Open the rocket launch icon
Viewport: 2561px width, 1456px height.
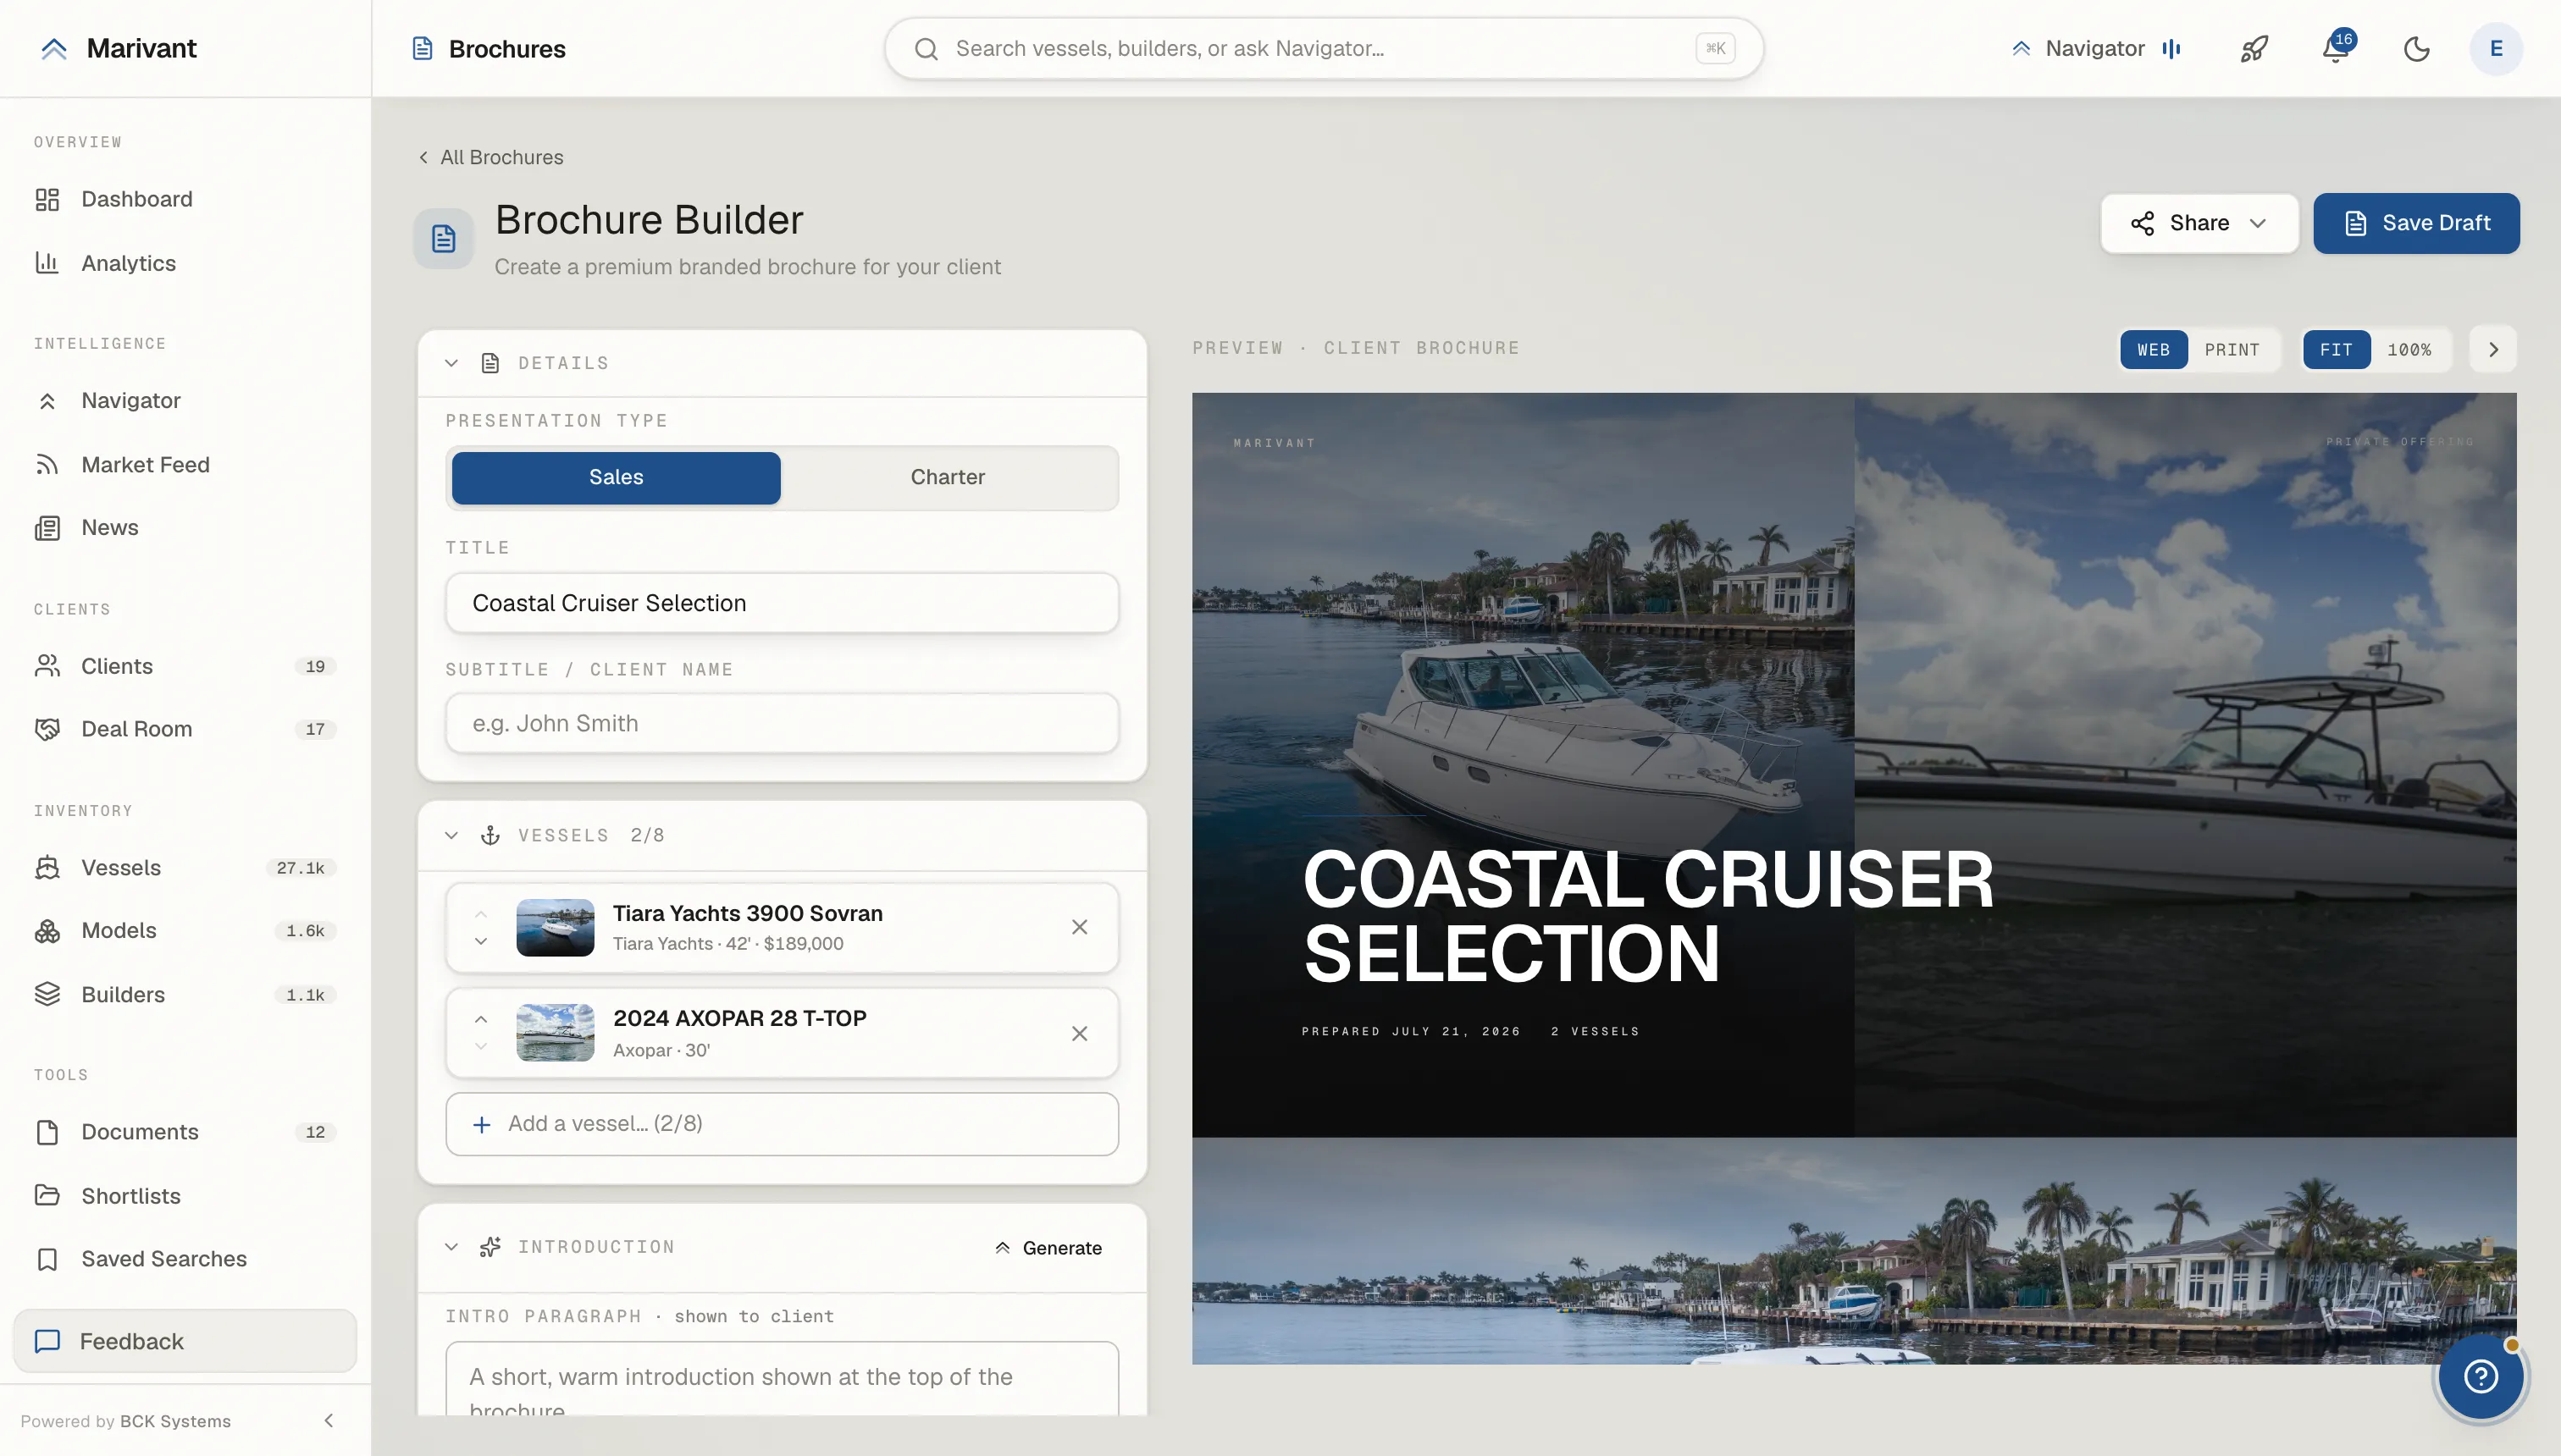point(2254,48)
